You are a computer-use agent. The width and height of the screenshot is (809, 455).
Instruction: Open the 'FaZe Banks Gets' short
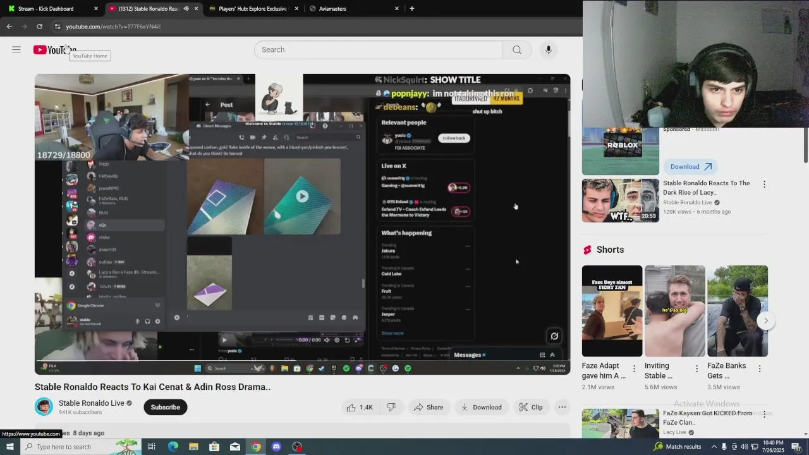738,311
